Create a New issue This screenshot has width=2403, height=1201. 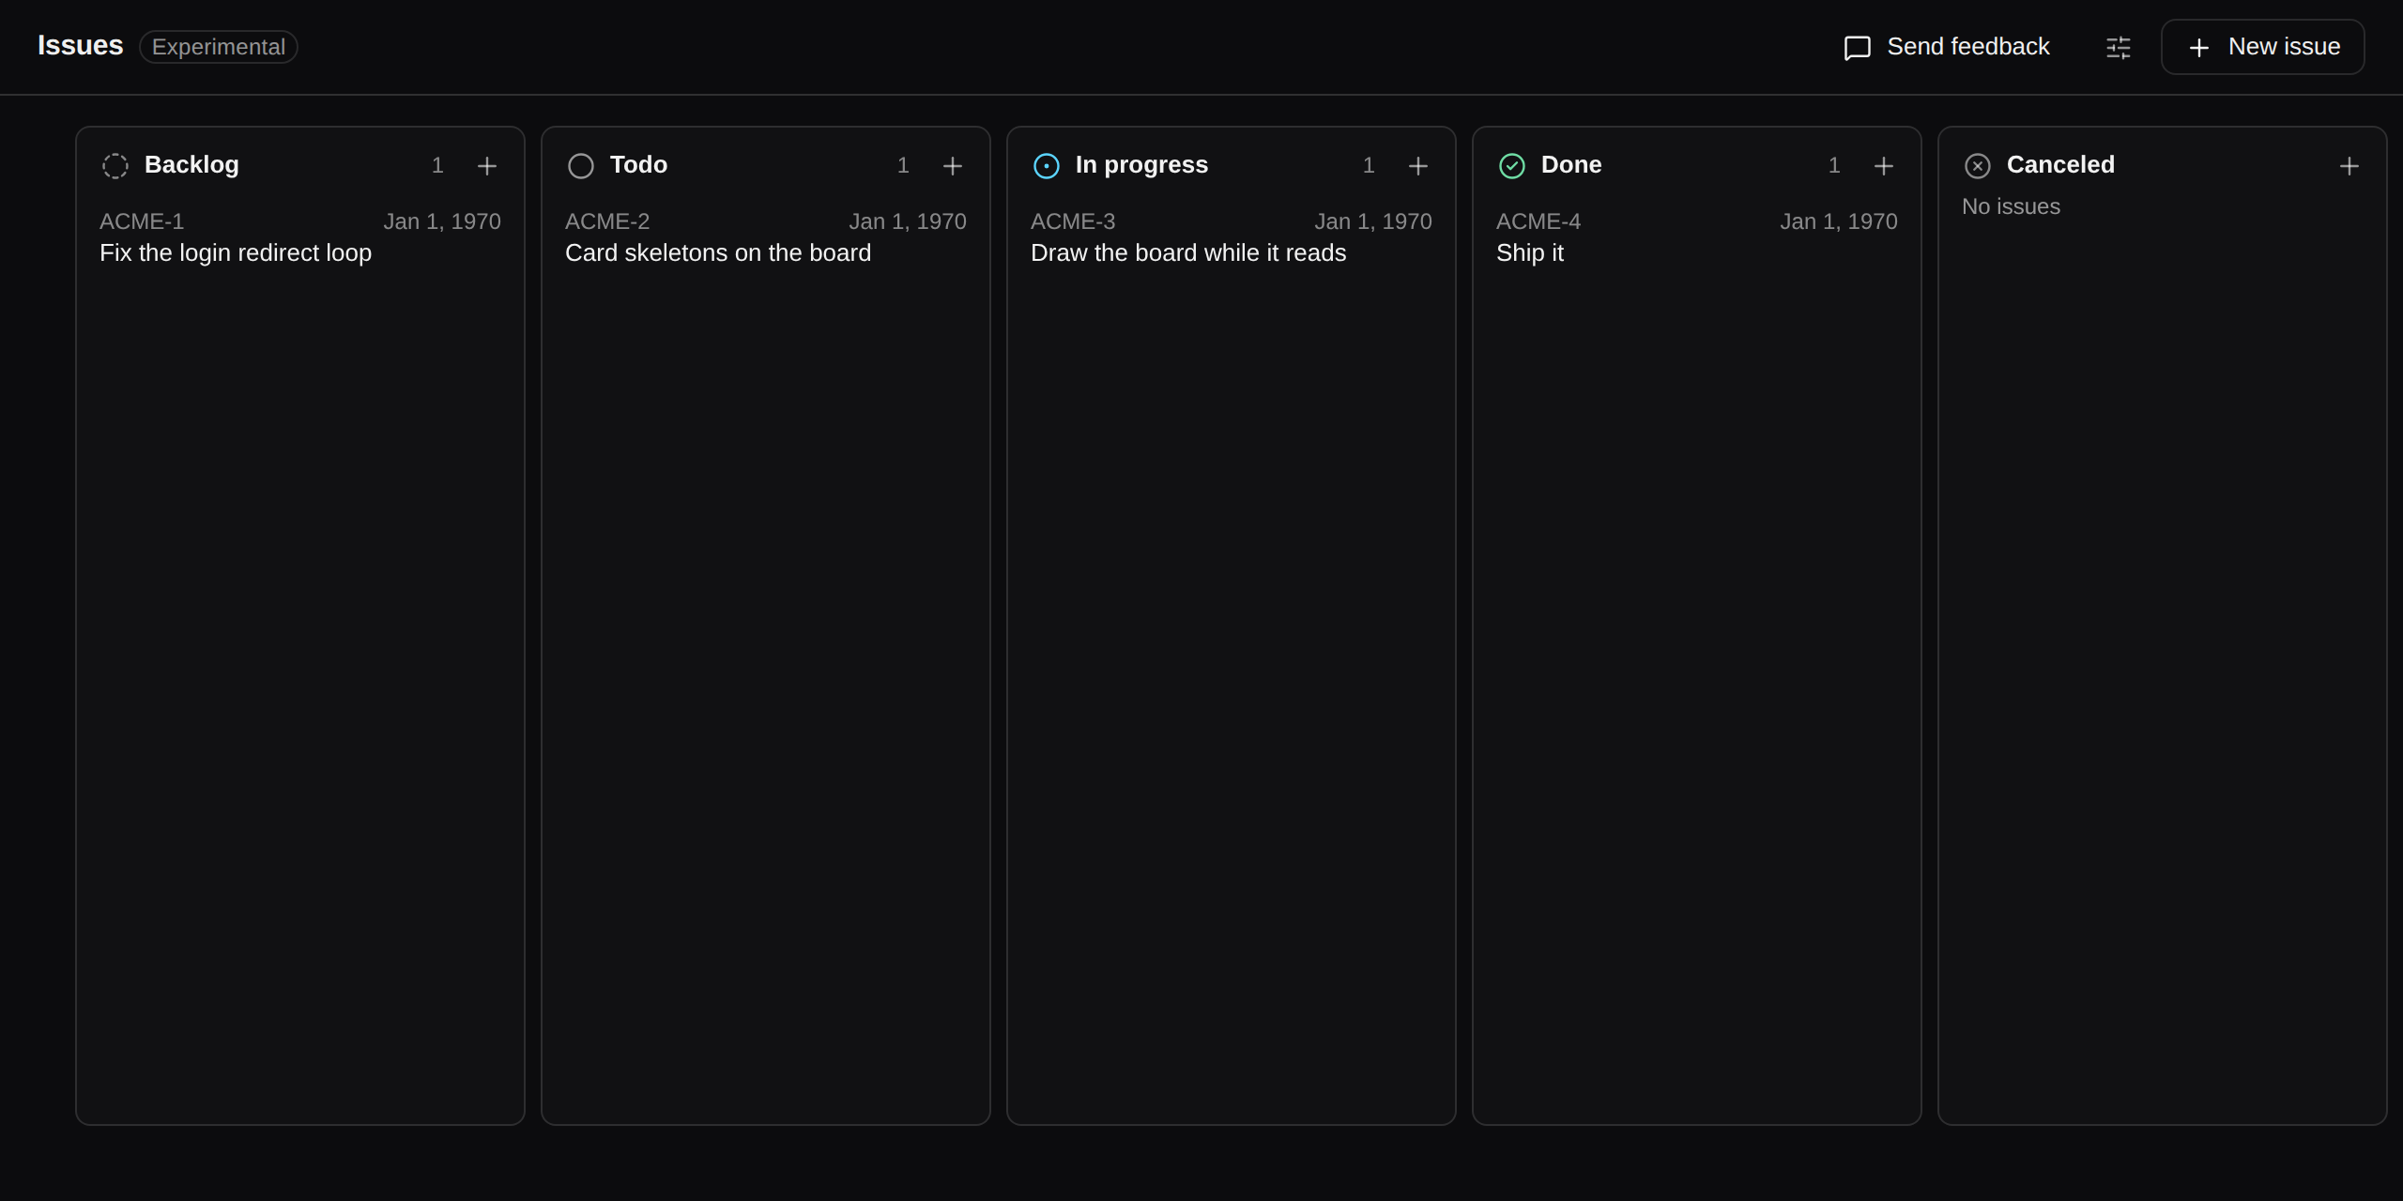pyautogui.click(x=2263, y=47)
